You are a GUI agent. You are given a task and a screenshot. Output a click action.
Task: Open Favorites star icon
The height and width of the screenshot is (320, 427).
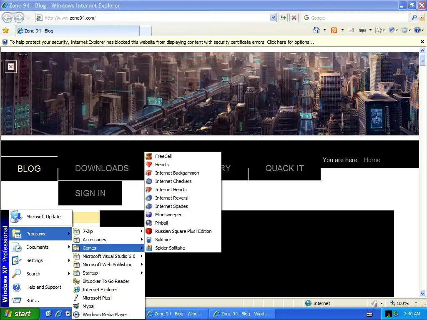point(5,30)
